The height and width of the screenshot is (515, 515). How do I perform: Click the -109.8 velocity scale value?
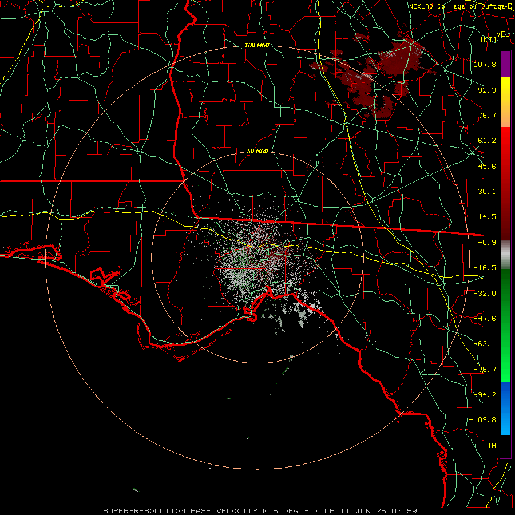pos(482,420)
